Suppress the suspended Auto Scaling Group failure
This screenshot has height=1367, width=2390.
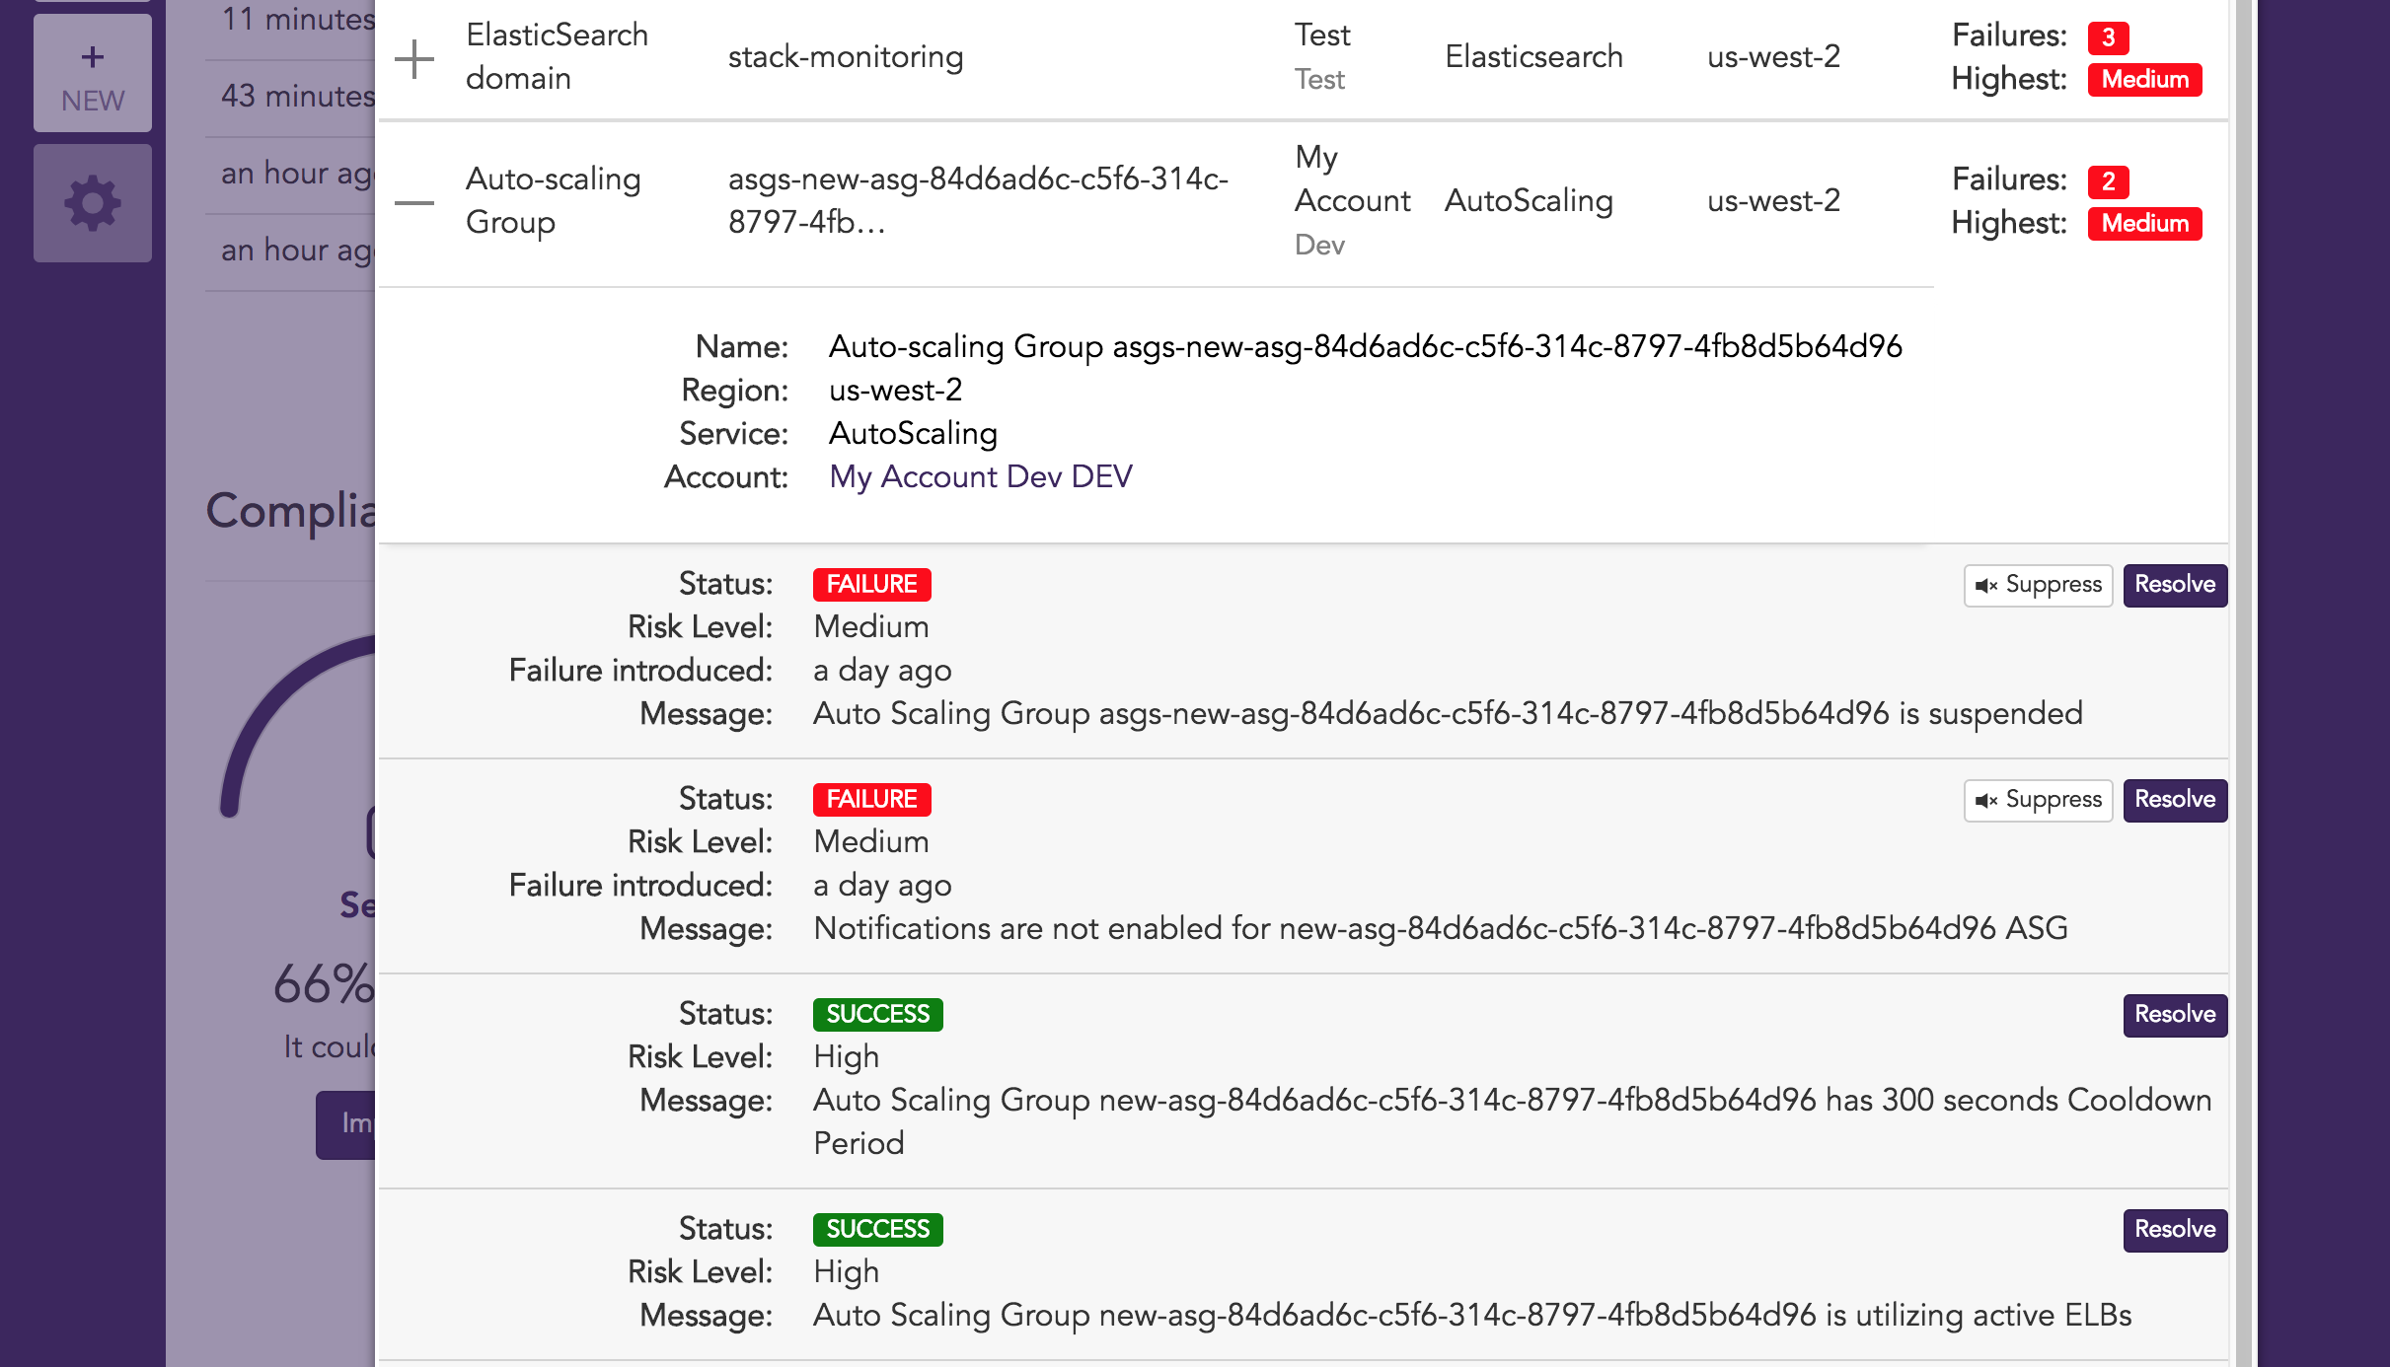tap(2038, 585)
